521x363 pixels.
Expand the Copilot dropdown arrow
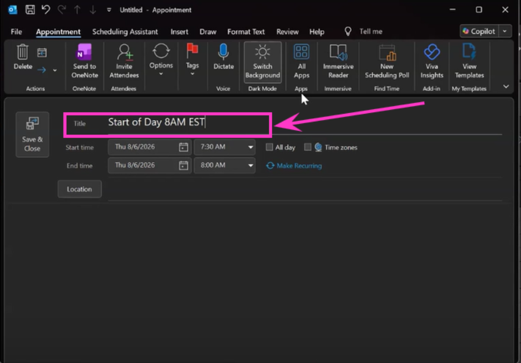[505, 31]
